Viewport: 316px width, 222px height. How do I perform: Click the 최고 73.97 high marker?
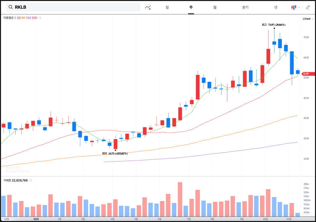[x=273, y=25]
